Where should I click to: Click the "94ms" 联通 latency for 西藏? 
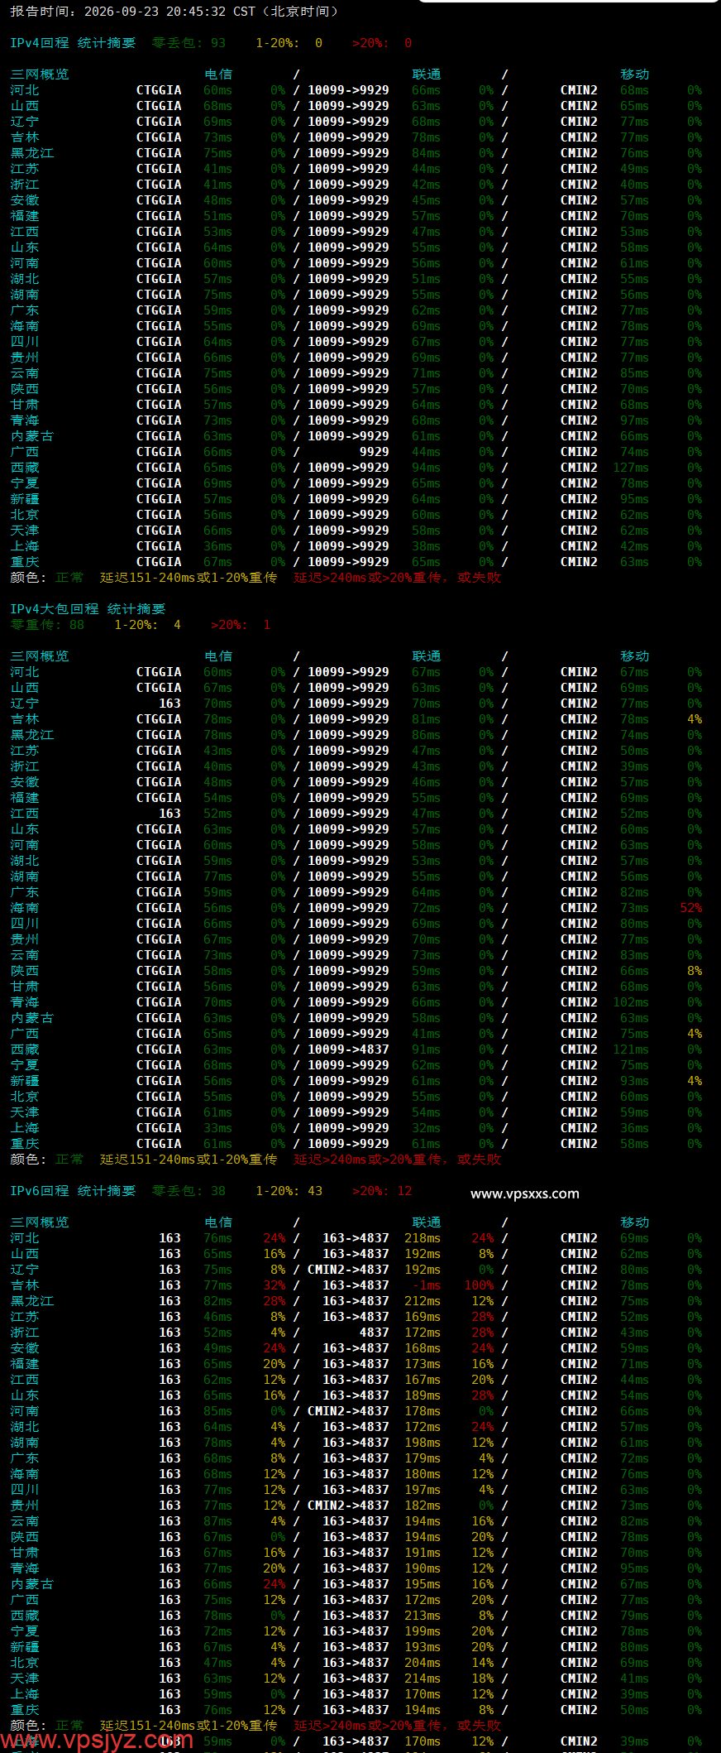[426, 468]
